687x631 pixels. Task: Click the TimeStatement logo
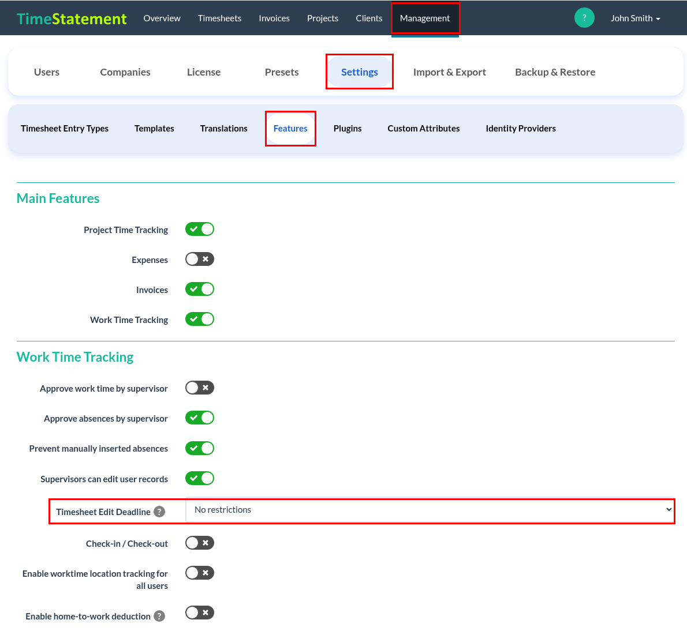point(72,18)
